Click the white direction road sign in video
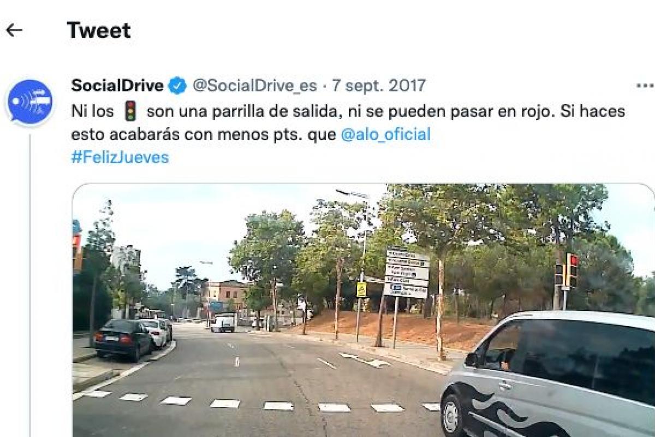The width and height of the screenshot is (655, 437). 406,274
